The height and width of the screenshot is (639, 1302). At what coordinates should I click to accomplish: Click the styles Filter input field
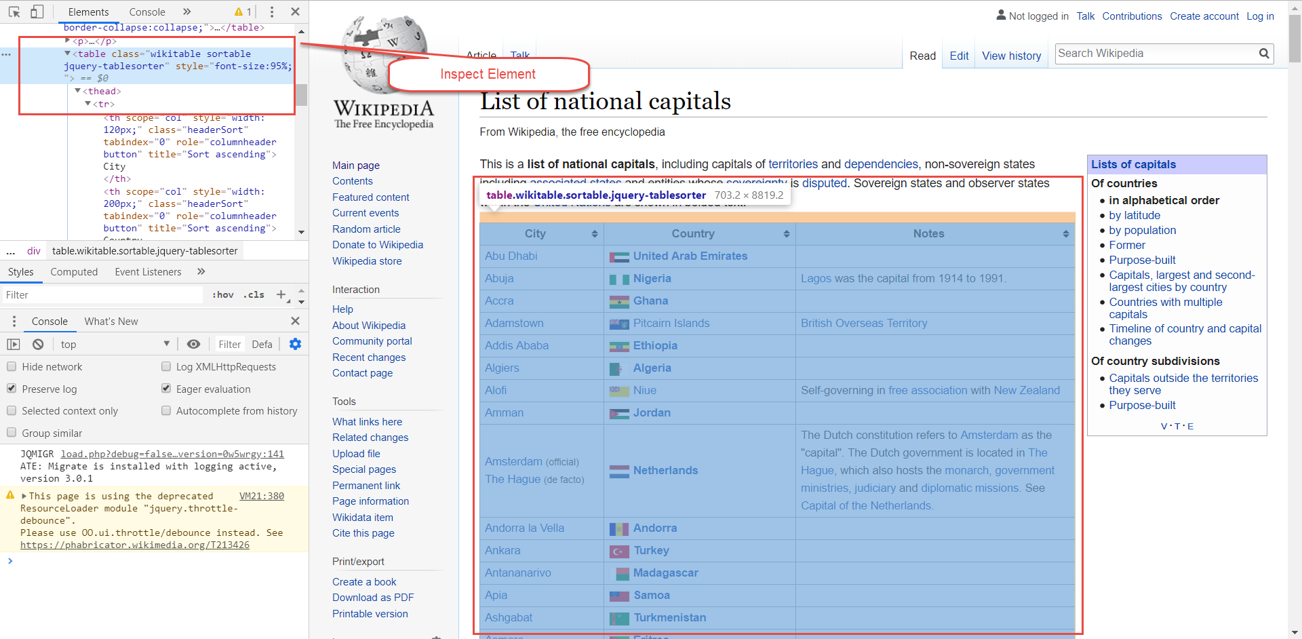102,294
